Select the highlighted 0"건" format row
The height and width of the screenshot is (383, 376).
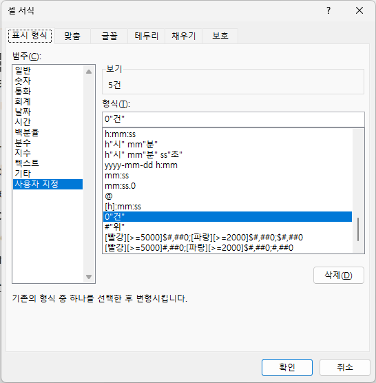point(227,217)
